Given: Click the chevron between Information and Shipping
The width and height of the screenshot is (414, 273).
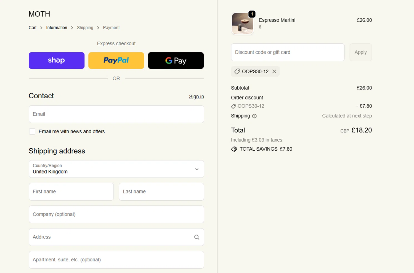Looking at the screenshot, I should pyautogui.click(x=72, y=28).
